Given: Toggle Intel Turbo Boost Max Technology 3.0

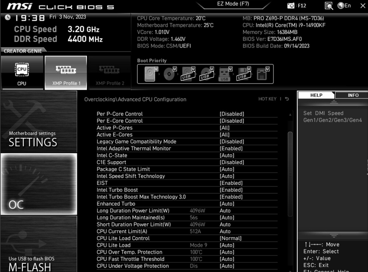Looking at the screenshot, I should click(187, 197).
